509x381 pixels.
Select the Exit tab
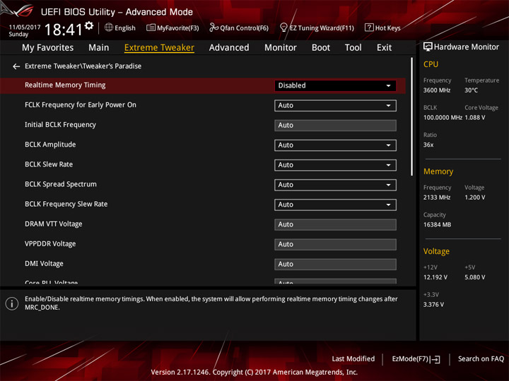coord(384,48)
